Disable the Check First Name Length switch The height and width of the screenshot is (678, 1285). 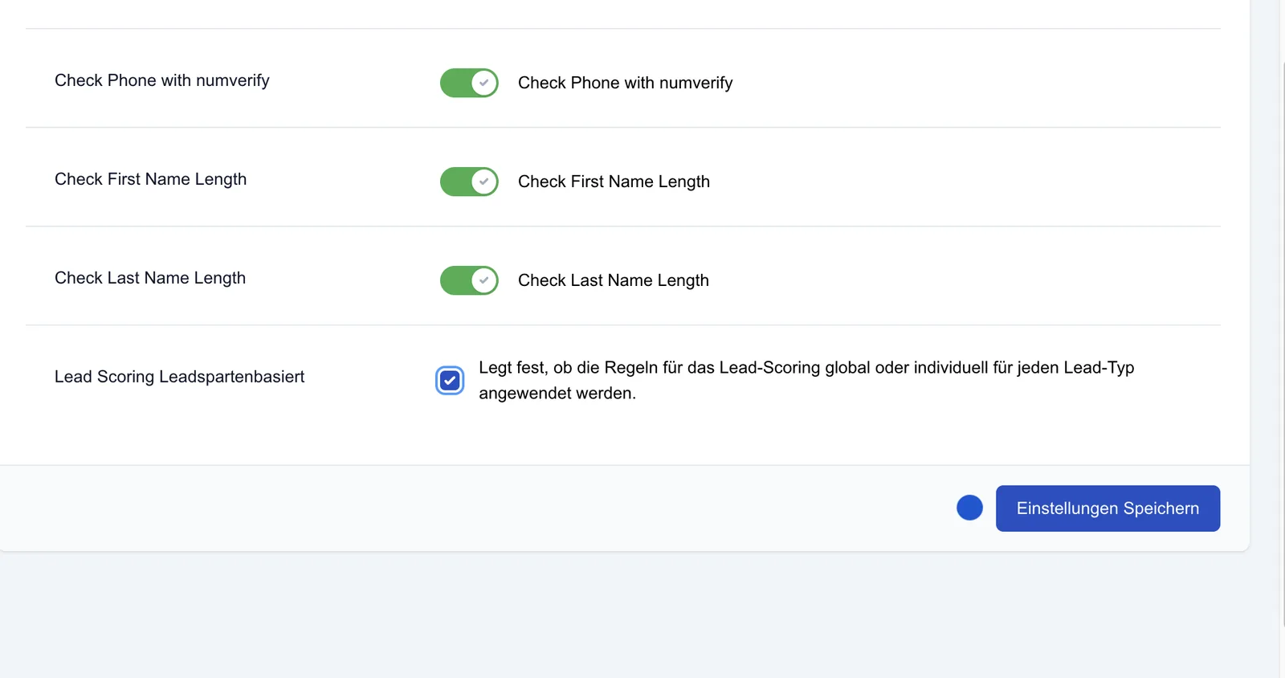pos(469,182)
